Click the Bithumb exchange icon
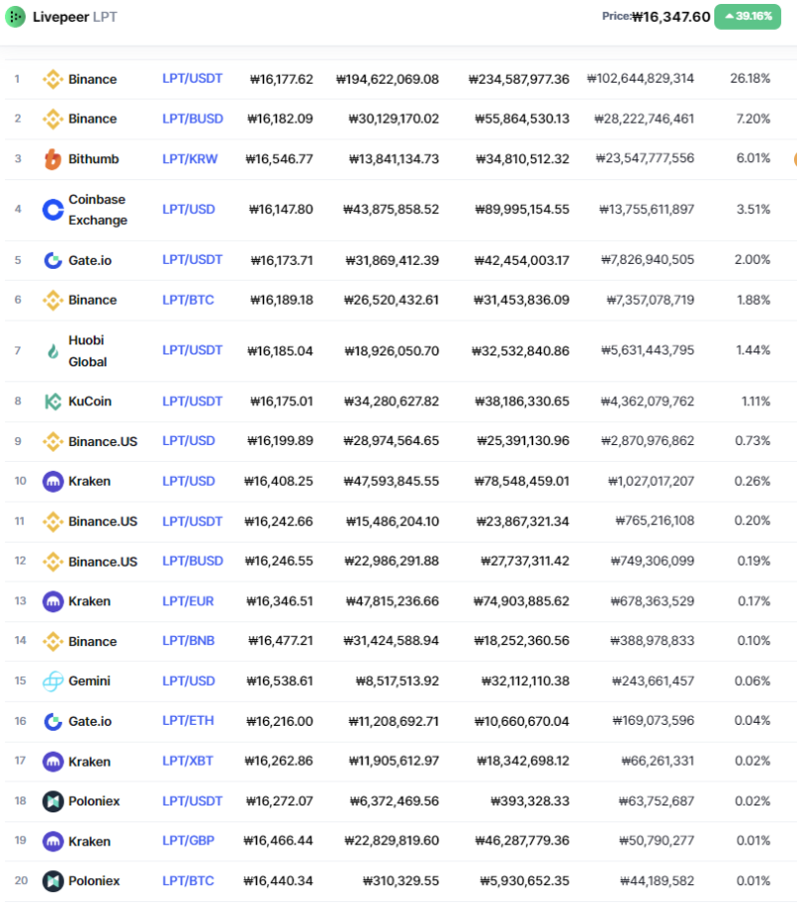797x906 pixels. tap(53, 159)
